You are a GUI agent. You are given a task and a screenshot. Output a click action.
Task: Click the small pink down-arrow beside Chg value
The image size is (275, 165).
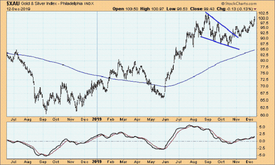[x=255, y=9]
